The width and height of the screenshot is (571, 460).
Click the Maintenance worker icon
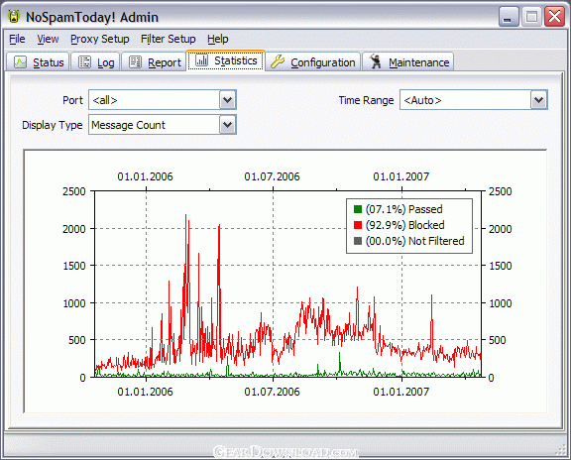point(375,61)
